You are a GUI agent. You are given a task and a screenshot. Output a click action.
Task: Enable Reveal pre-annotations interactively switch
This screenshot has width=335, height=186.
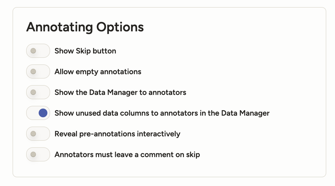tap(38, 134)
